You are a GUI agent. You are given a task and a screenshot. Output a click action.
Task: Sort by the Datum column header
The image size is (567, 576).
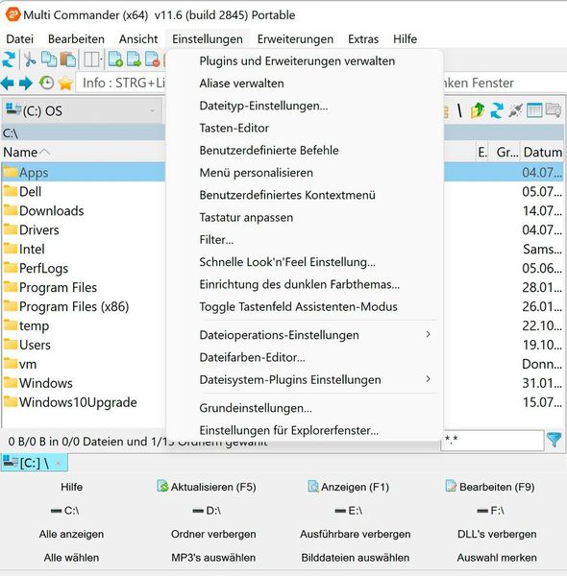pos(542,152)
